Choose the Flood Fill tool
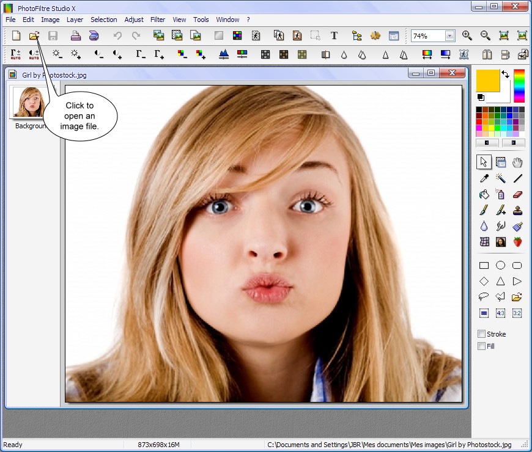532x452 pixels. (x=484, y=194)
